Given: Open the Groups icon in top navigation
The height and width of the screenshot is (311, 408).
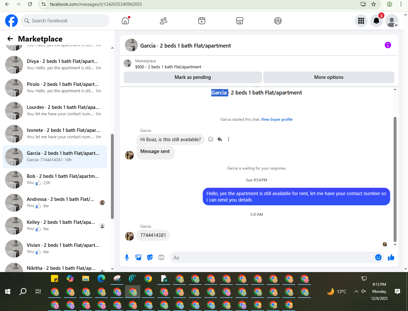Looking at the screenshot, I should pyautogui.click(x=278, y=21).
